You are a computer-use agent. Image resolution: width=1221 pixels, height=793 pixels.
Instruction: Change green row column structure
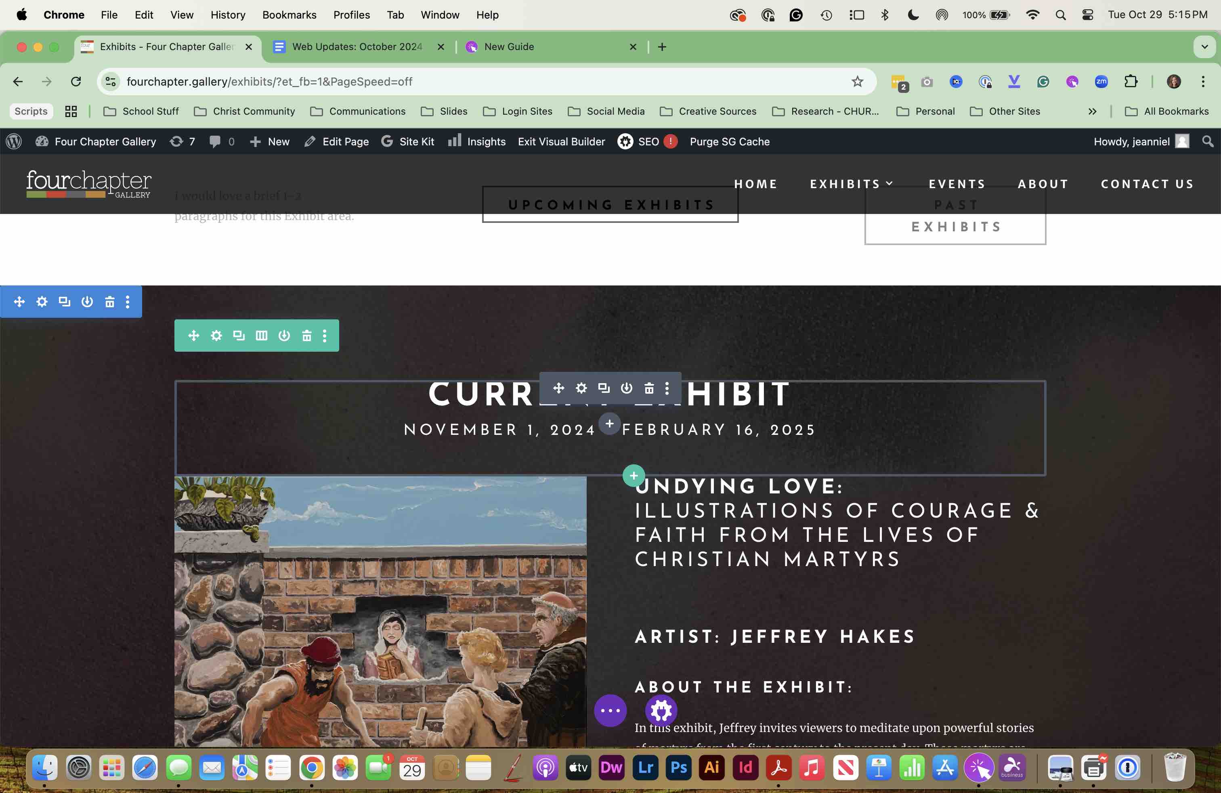262,336
